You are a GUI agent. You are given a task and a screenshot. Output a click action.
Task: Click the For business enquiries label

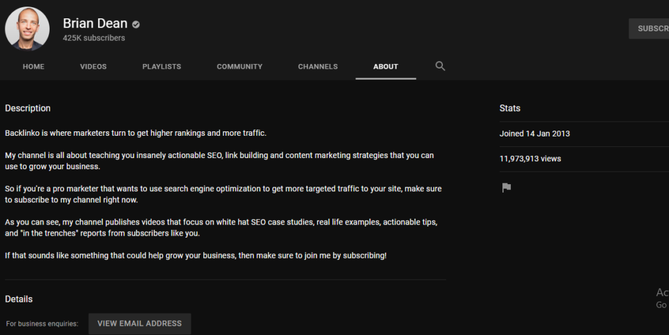coord(42,324)
